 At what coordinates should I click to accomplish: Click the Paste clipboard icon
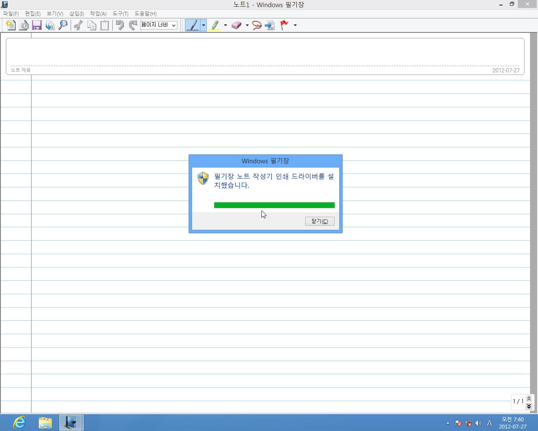[105, 25]
